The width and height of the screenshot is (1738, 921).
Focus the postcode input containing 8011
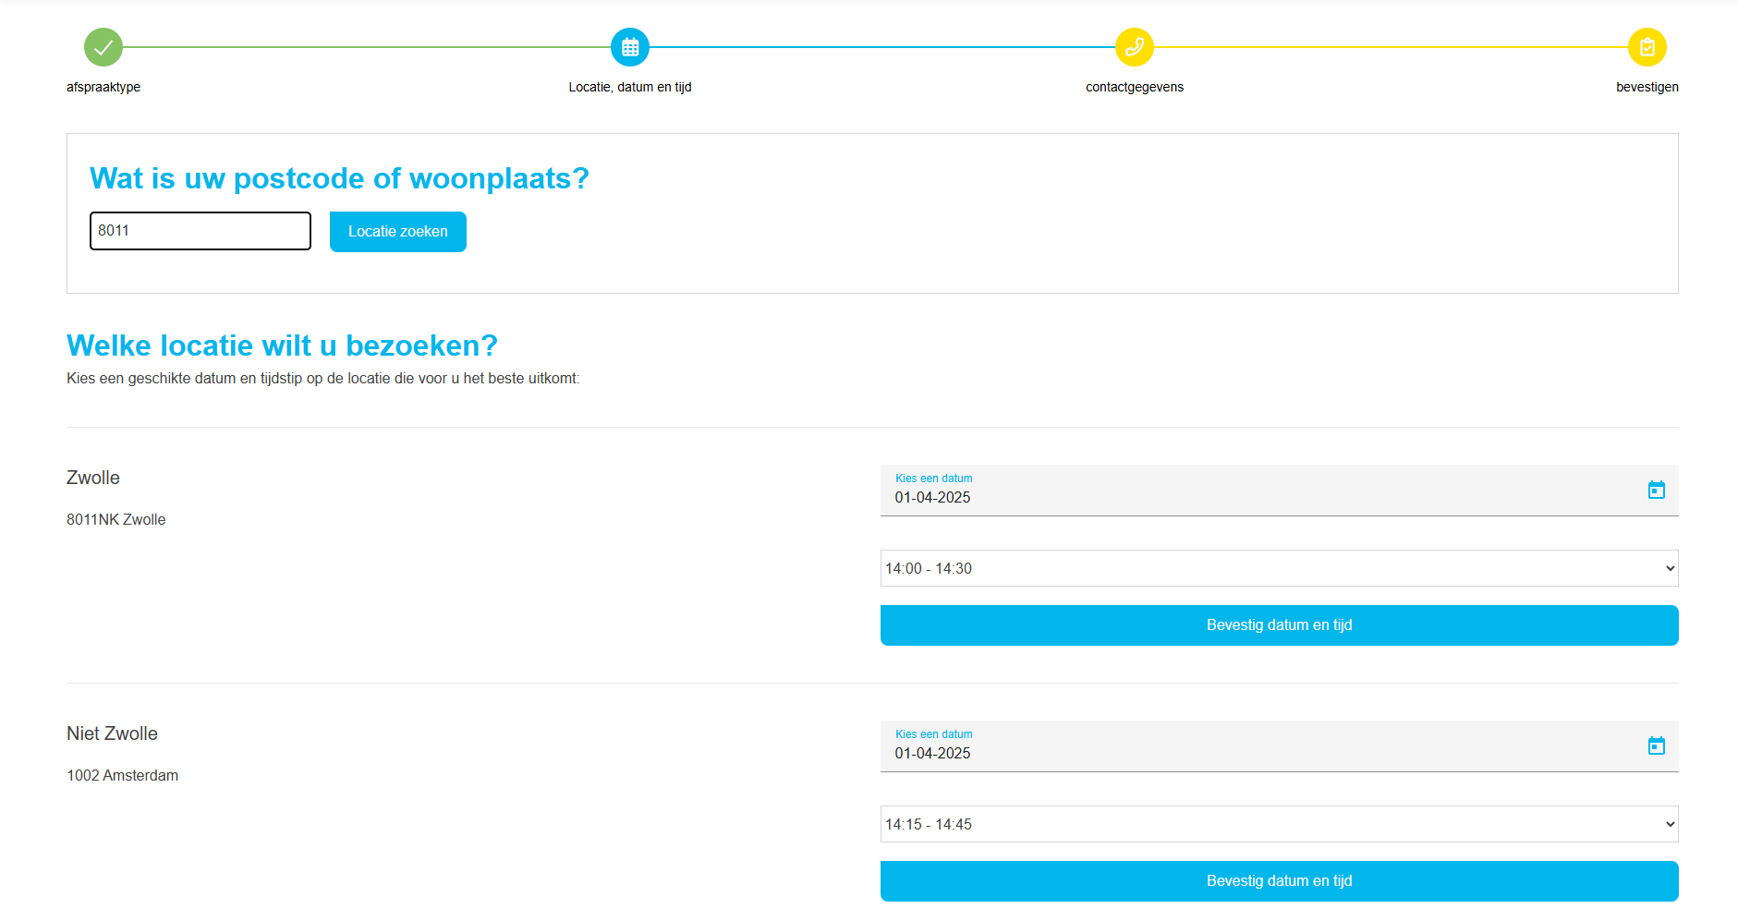[x=200, y=231]
